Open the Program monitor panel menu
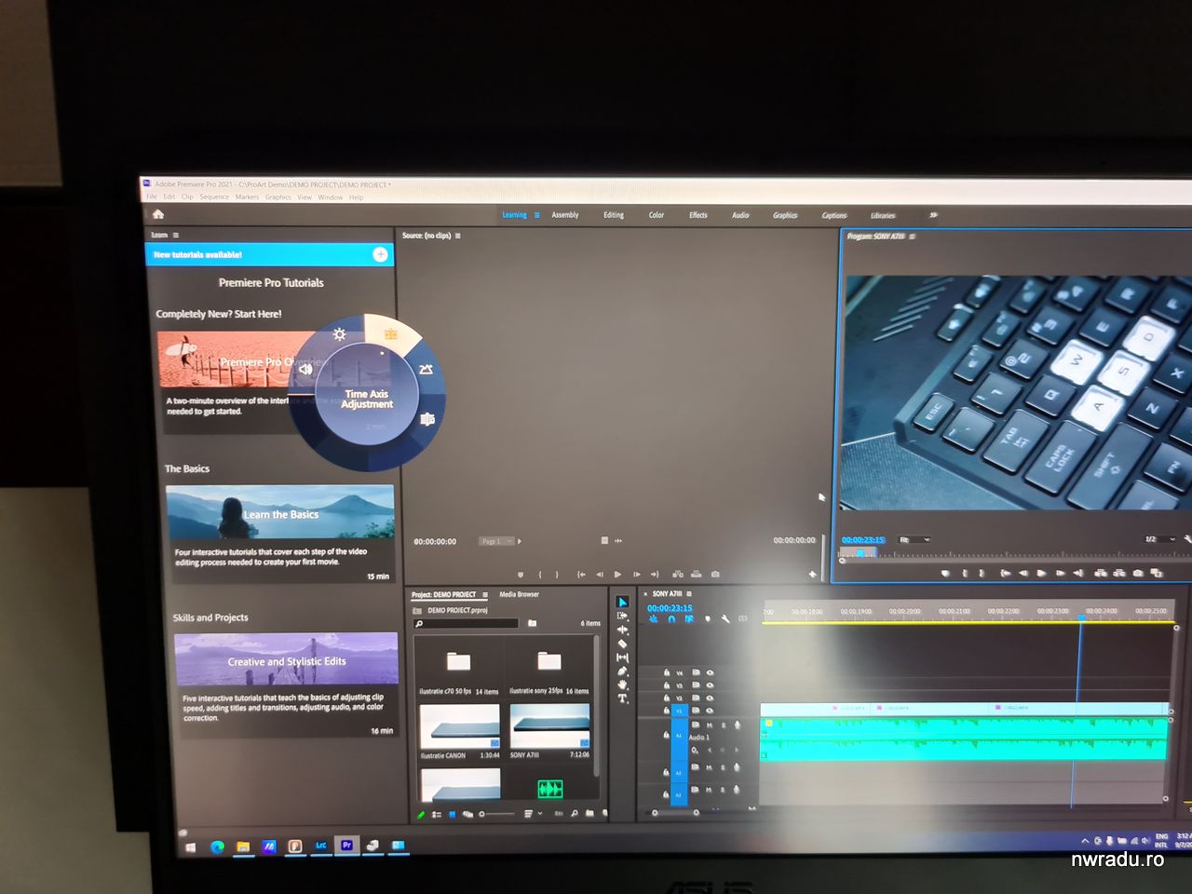Viewport: 1192px width, 894px height. pos(912,237)
